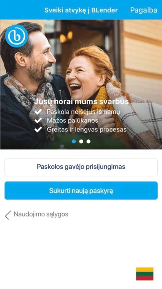Screen dimensions: 162x289
Task: Tap the 'Sveiki atvykę į BLender' header title
Action: pyautogui.click(x=81, y=10)
